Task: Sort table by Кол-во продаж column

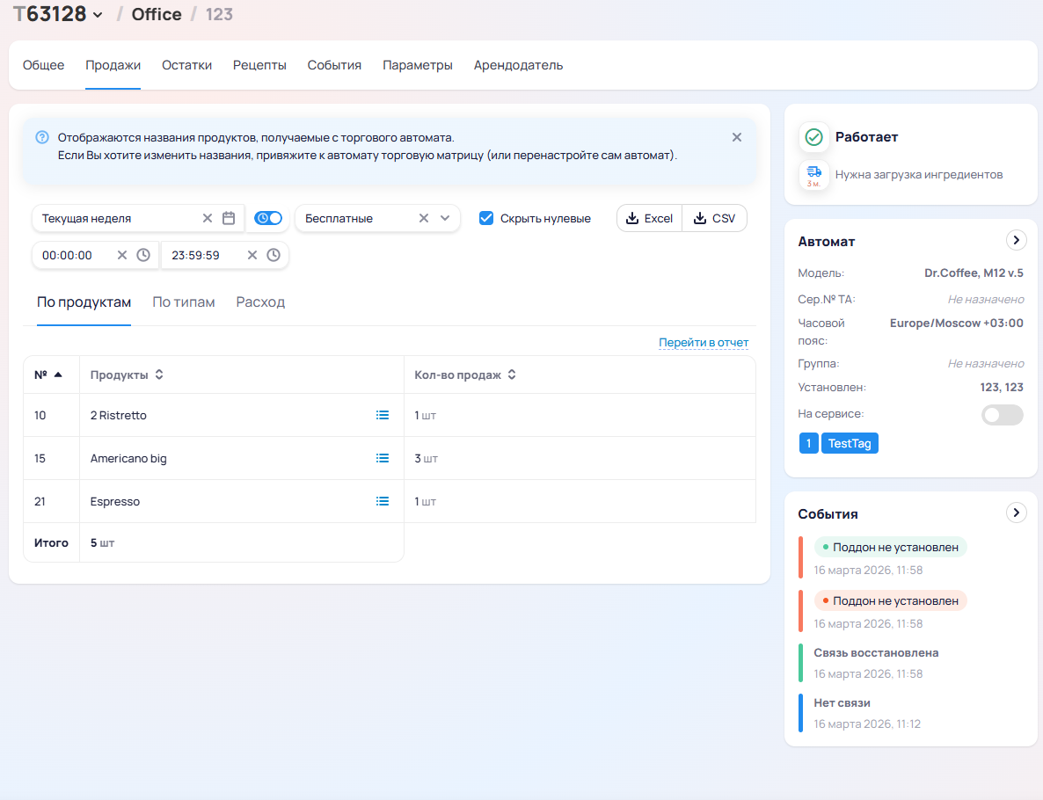Action: coord(511,375)
